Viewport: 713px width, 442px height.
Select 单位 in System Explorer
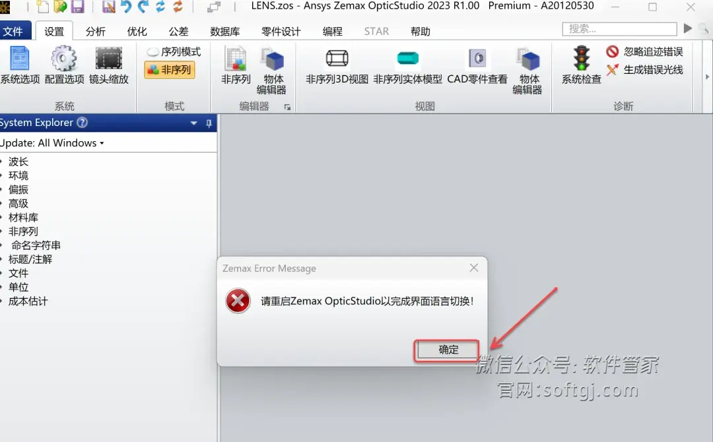click(x=18, y=287)
